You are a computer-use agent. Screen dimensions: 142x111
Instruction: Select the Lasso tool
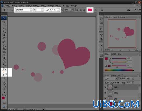tap(4, 28)
